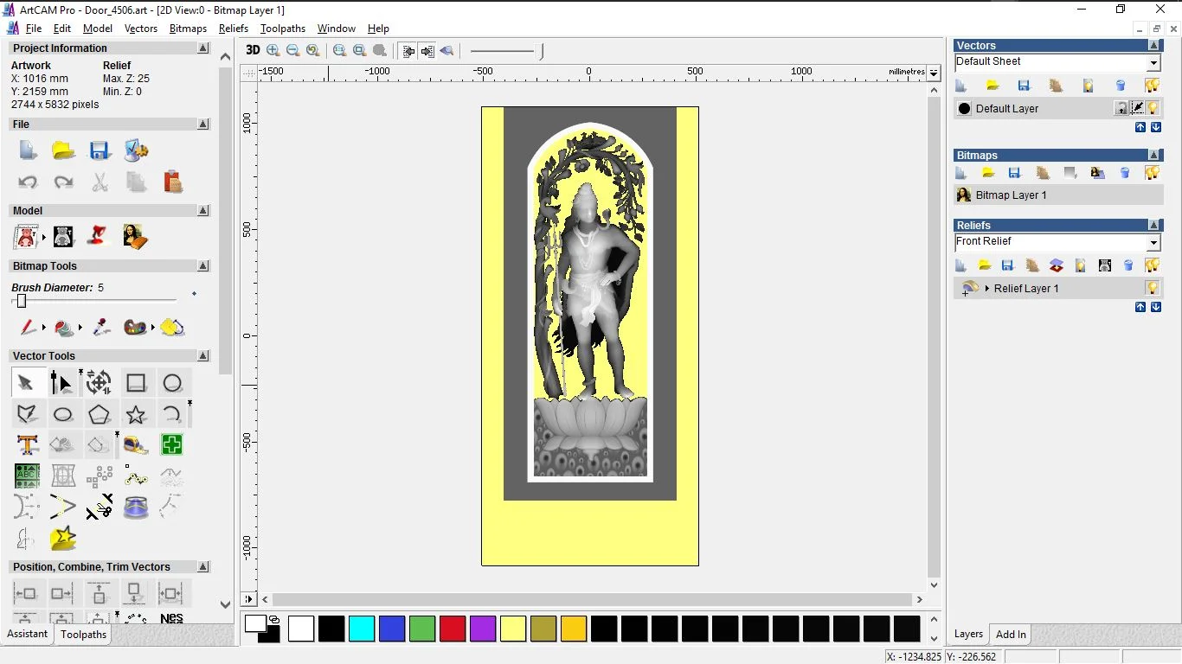Delete the relief using the trash icon
This screenshot has height=664, width=1182.
pos(1127,265)
